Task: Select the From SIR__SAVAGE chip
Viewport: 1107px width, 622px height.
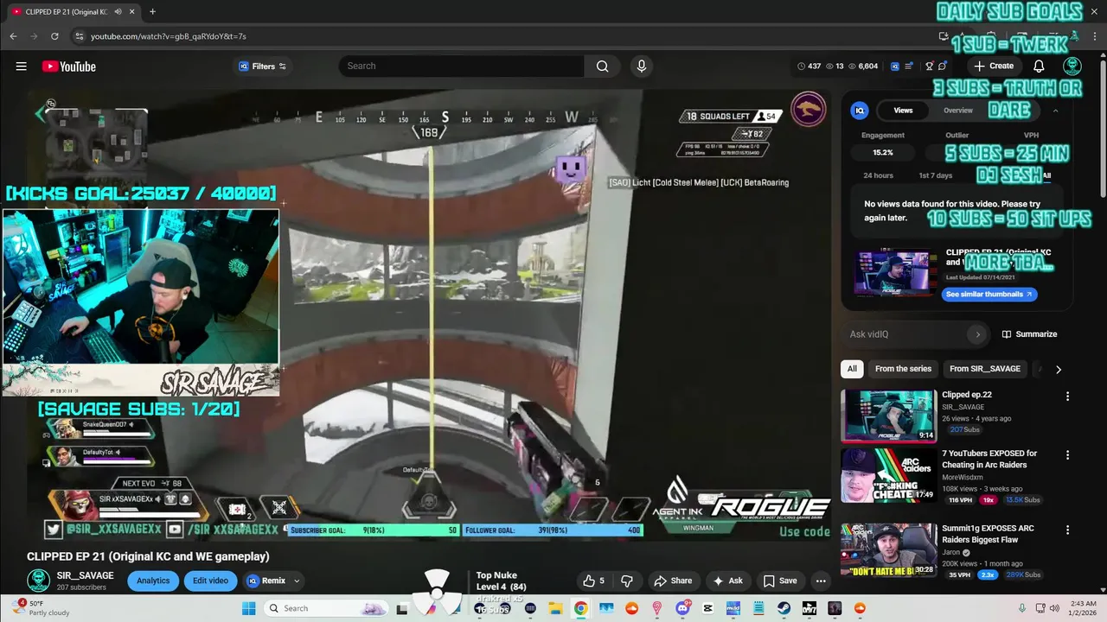Action: click(x=985, y=369)
